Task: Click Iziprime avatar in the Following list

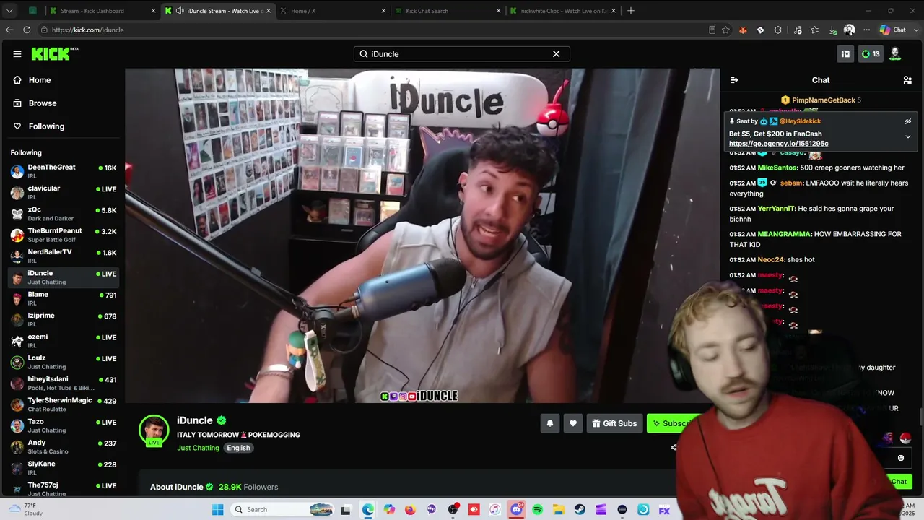Action: (17, 319)
